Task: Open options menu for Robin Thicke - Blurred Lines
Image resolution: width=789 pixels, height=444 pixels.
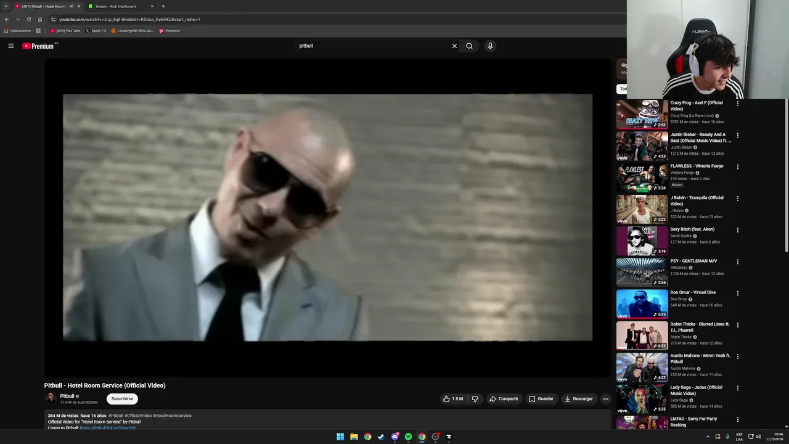Action: [x=737, y=325]
